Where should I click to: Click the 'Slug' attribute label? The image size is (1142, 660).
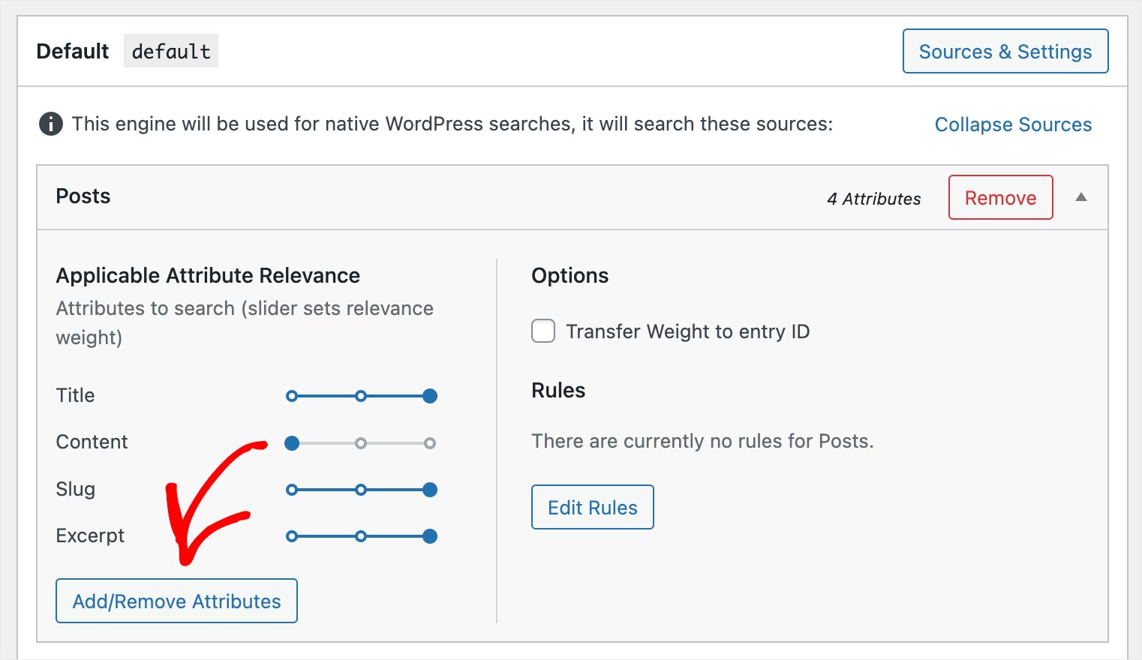(76, 489)
